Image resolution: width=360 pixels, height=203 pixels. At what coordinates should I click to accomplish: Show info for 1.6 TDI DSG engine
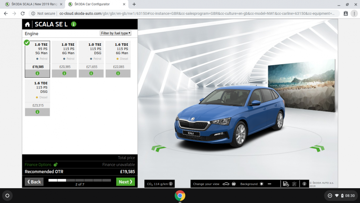37,112
